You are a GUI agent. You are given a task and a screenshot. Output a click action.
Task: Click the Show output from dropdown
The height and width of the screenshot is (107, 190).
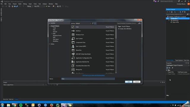[x=24, y=85]
